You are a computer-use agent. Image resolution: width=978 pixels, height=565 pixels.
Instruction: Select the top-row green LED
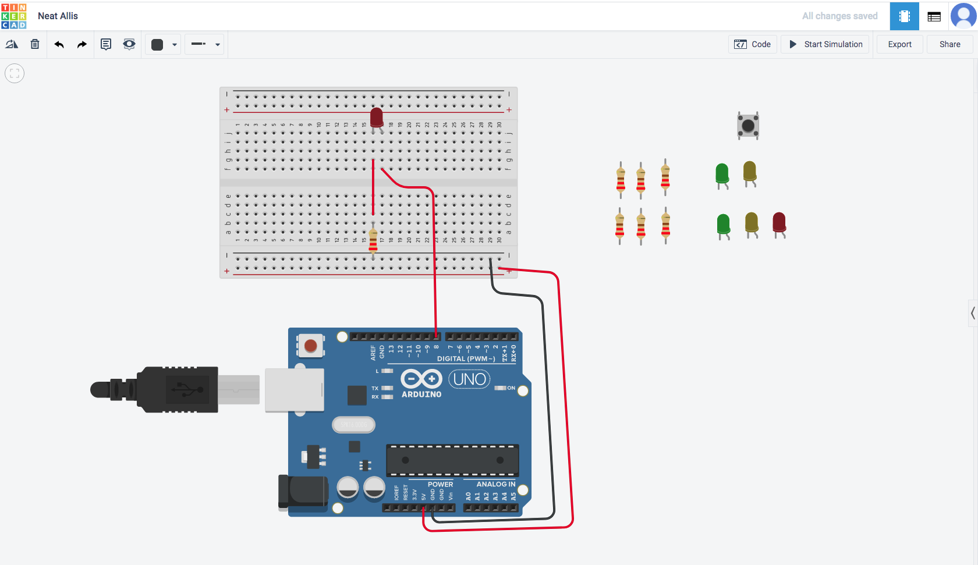pos(722,176)
